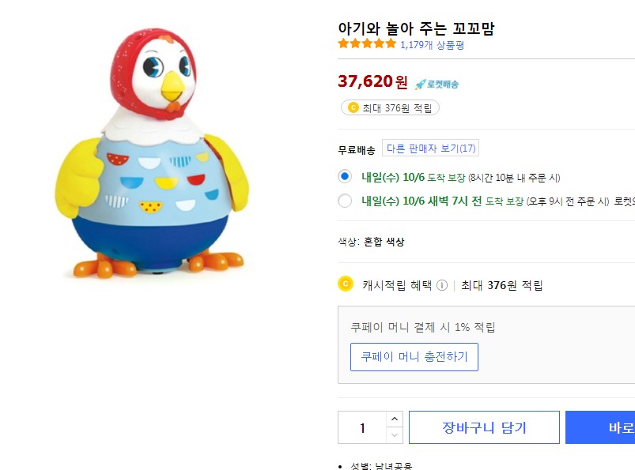Click the 최대 376원 적립 pill badge under the price
The height and width of the screenshot is (470, 635).
point(389,107)
